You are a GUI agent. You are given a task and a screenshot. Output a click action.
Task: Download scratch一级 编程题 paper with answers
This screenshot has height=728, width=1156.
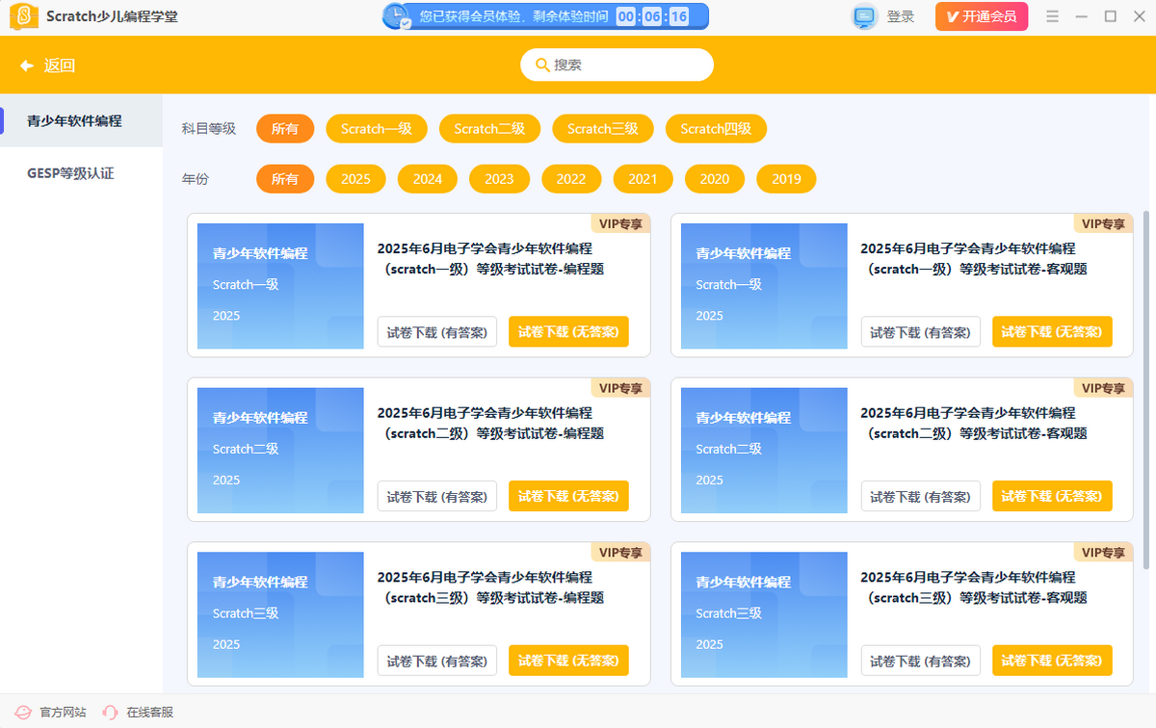437,332
